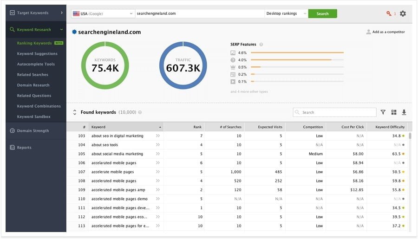Click the download export icon

tap(404, 112)
